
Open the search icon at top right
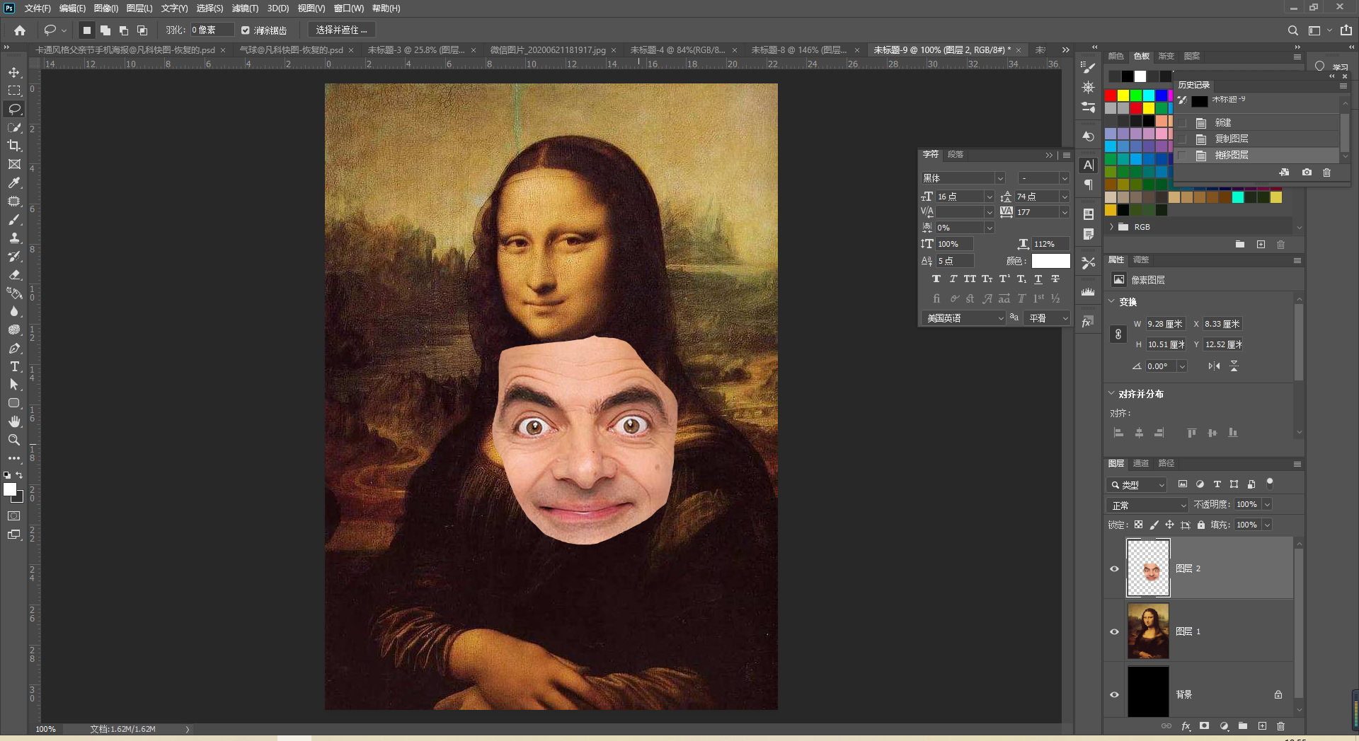(x=1292, y=30)
